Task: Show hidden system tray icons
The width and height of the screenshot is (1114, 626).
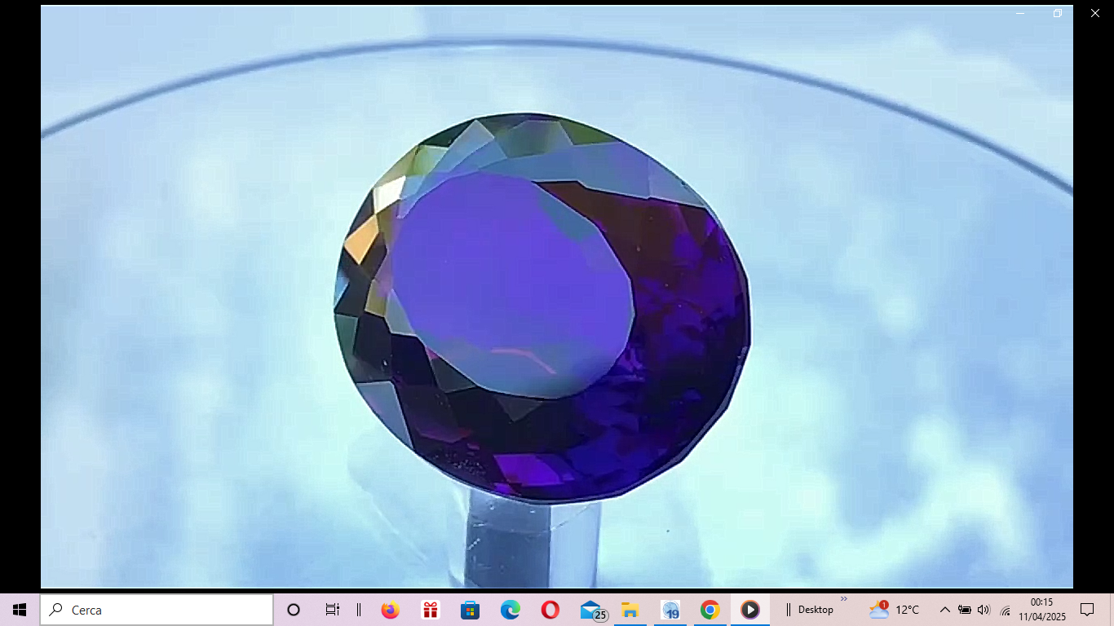Action: [944, 610]
